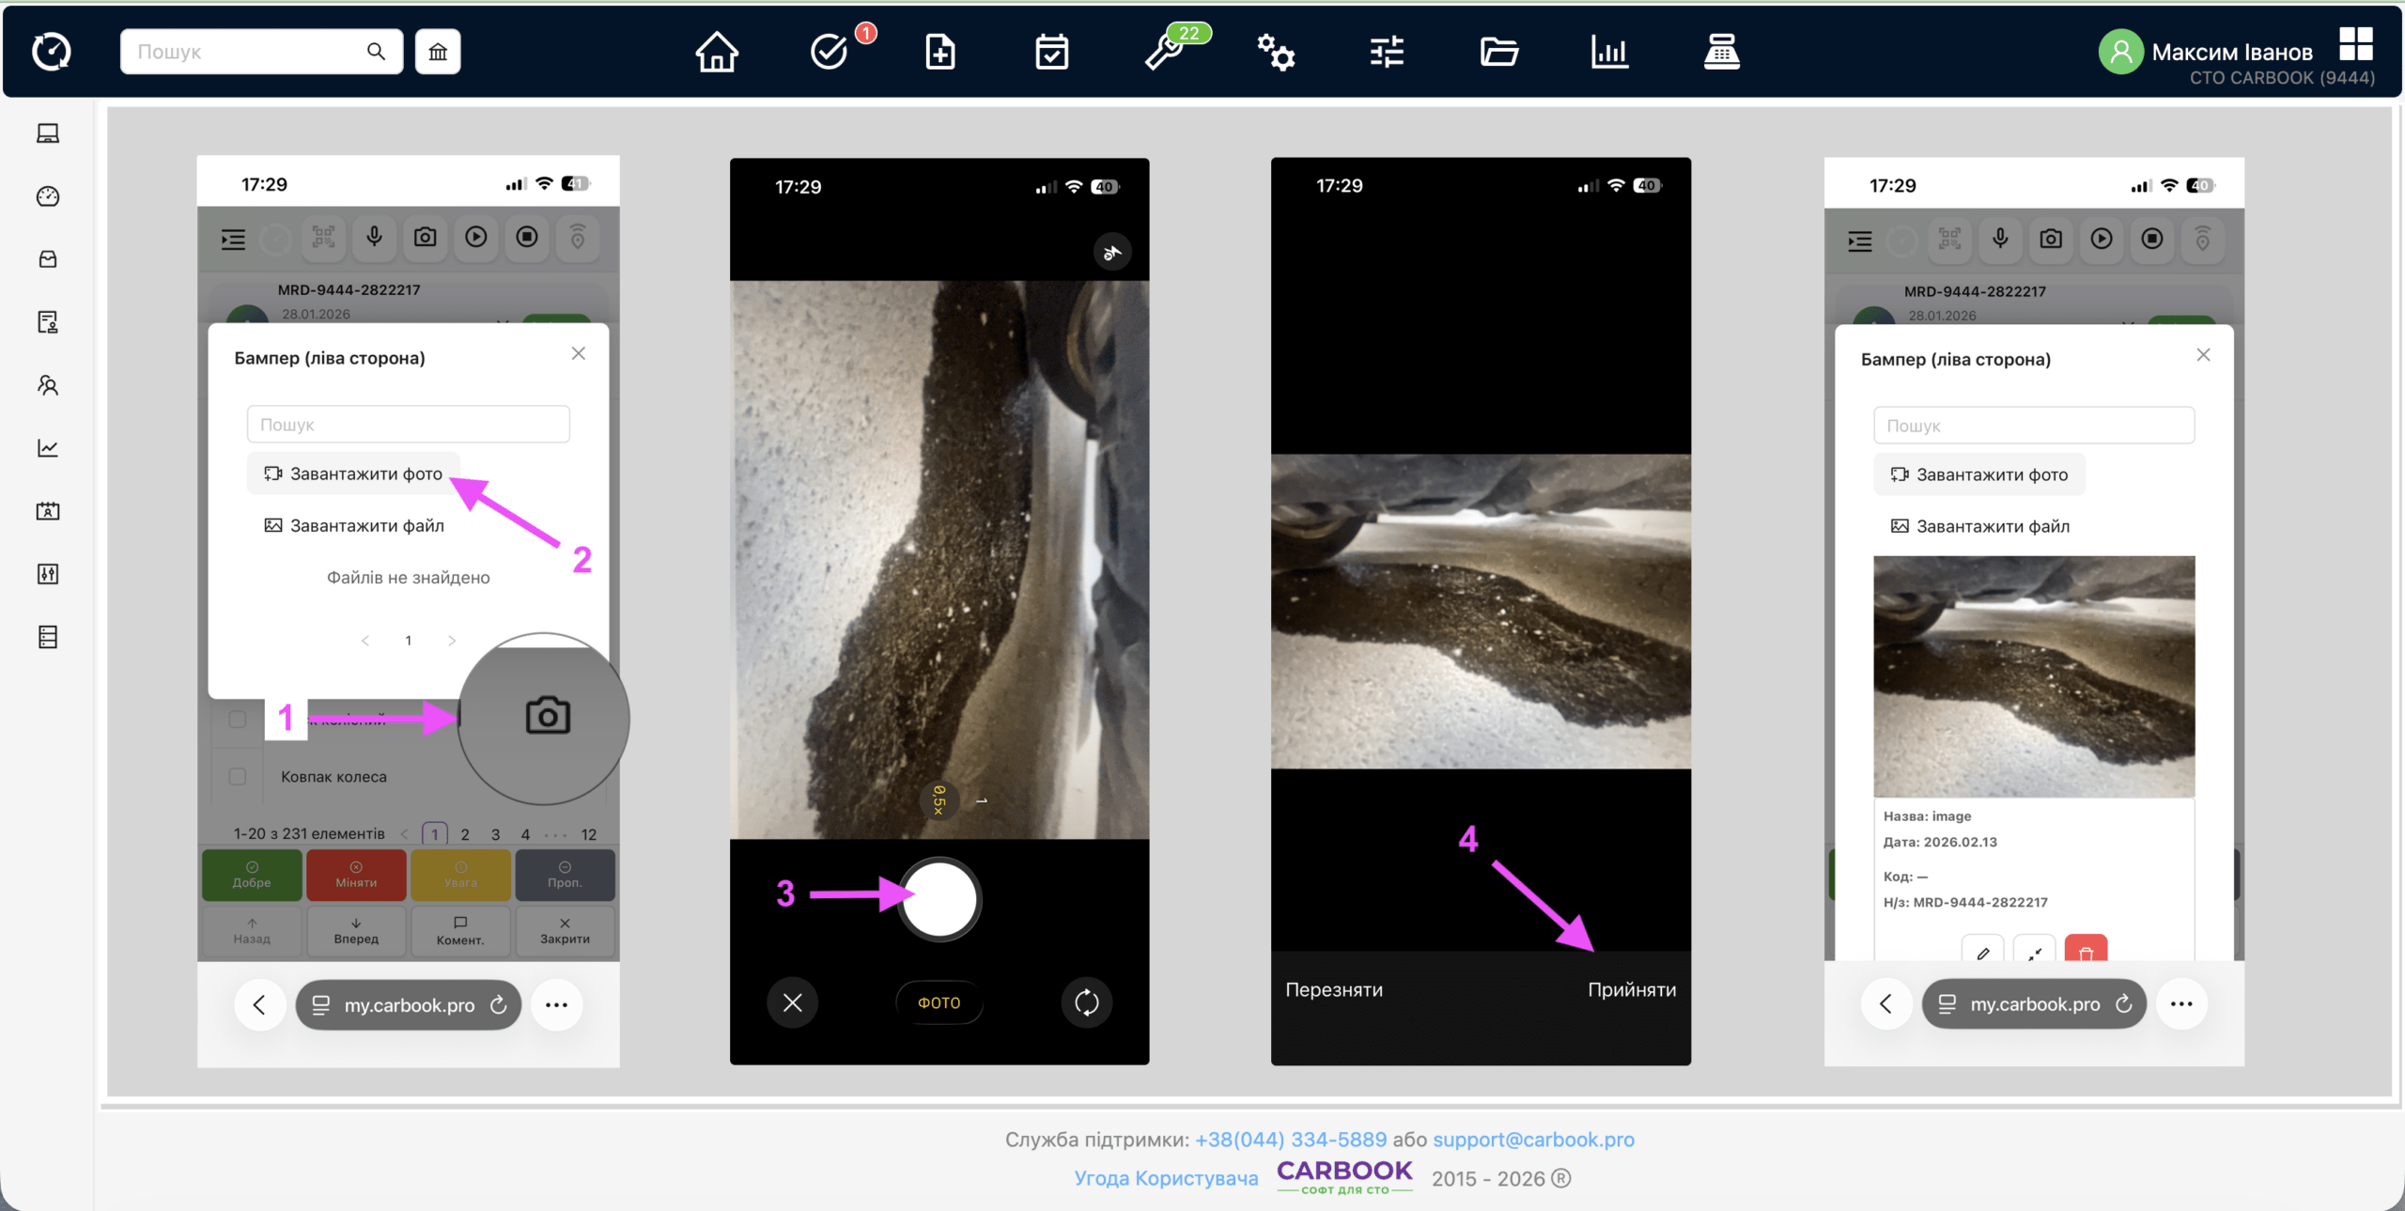The height and width of the screenshot is (1211, 2405).
Task: Select the speedometer gauge icon in left sidebar
Action: 48,196
